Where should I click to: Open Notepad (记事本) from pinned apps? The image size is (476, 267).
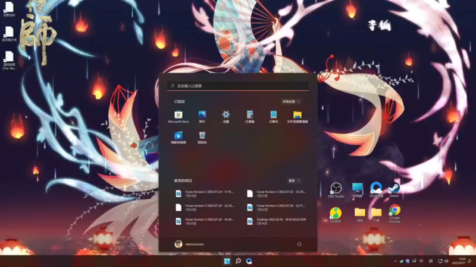click(274, 116)
